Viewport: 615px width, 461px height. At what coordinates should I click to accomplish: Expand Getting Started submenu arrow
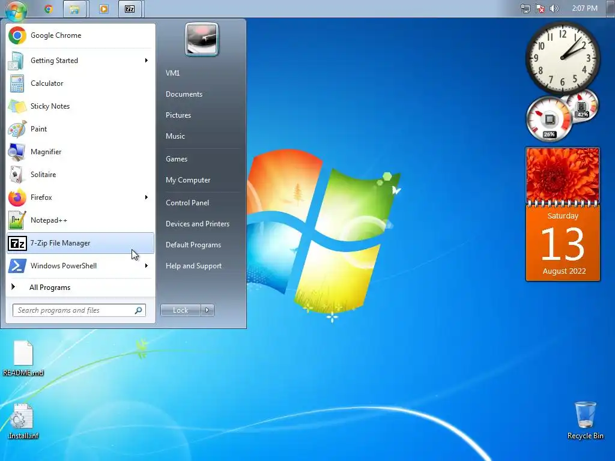147,61
